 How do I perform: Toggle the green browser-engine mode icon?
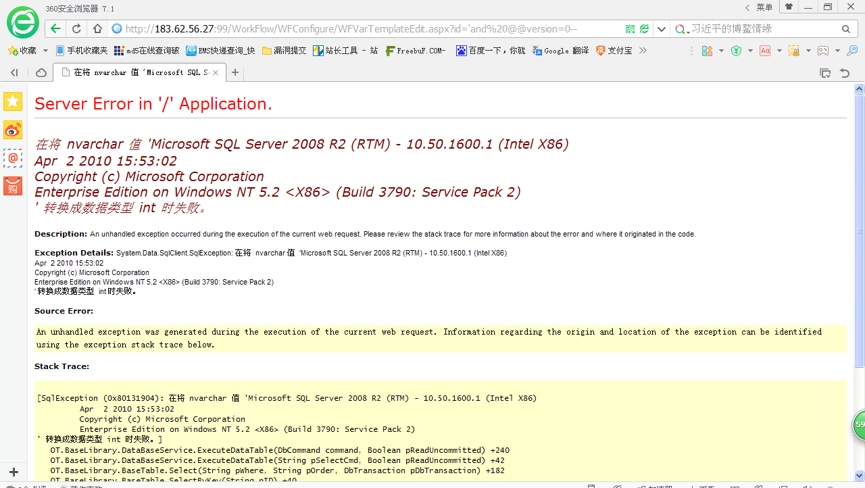[x=644, y=29]
